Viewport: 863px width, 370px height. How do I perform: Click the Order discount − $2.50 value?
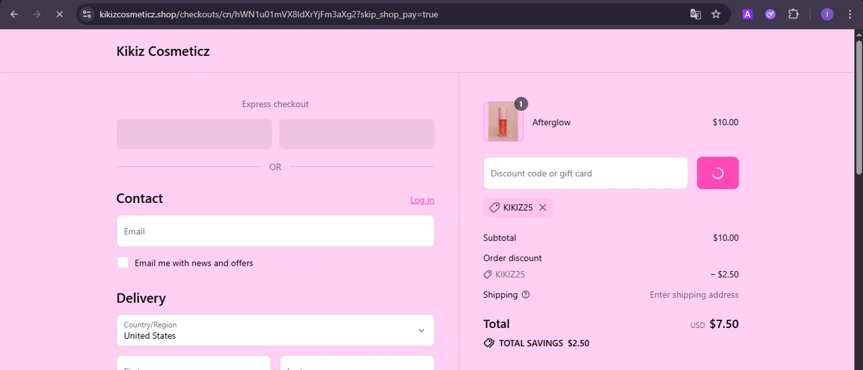click(x=724, y=275)
